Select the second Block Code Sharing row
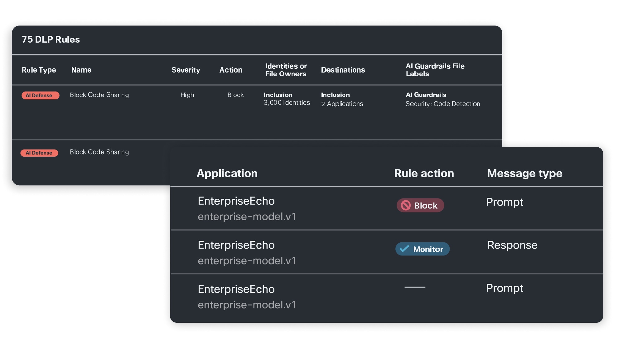This screenshot has height=347, width=618. pyautogui.click(x=99, y=152)
